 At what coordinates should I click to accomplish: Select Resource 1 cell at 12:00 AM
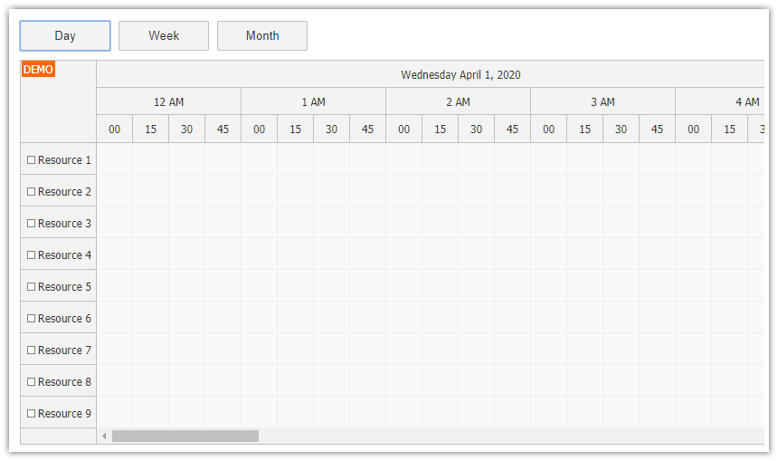coord(115,159)
